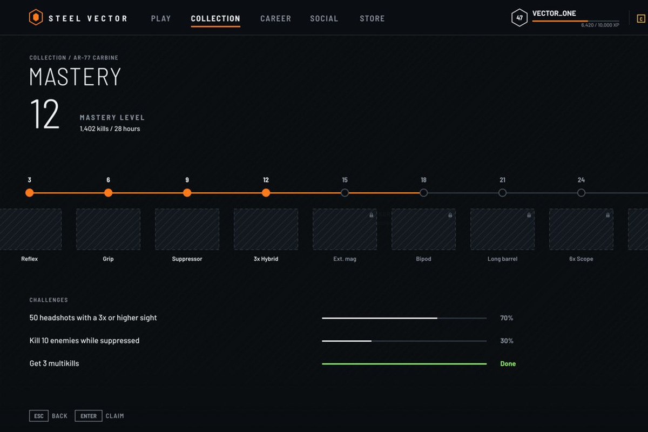Screen dimensions: 648x432
Task: Switch to the CAREER tab
Action: pyautogui.click(x=275, y=18)
